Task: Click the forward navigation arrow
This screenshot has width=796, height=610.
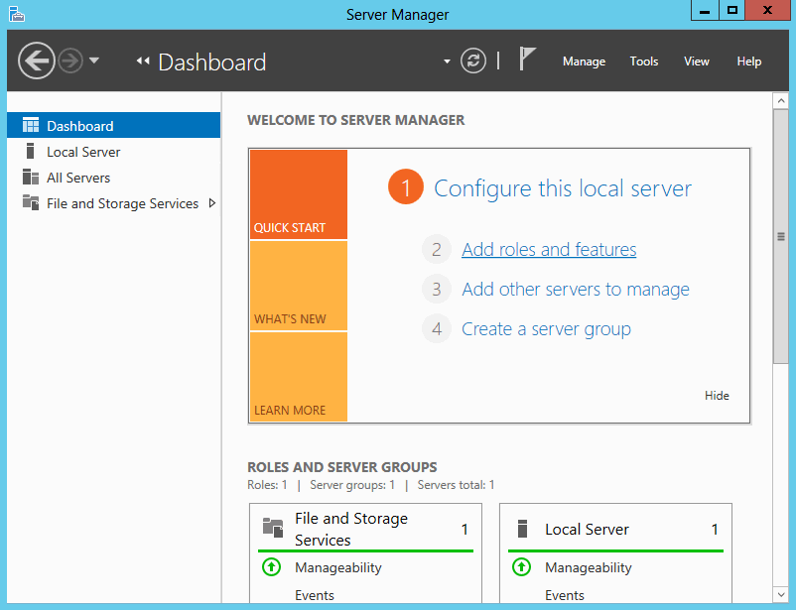Action: point(70,61)
